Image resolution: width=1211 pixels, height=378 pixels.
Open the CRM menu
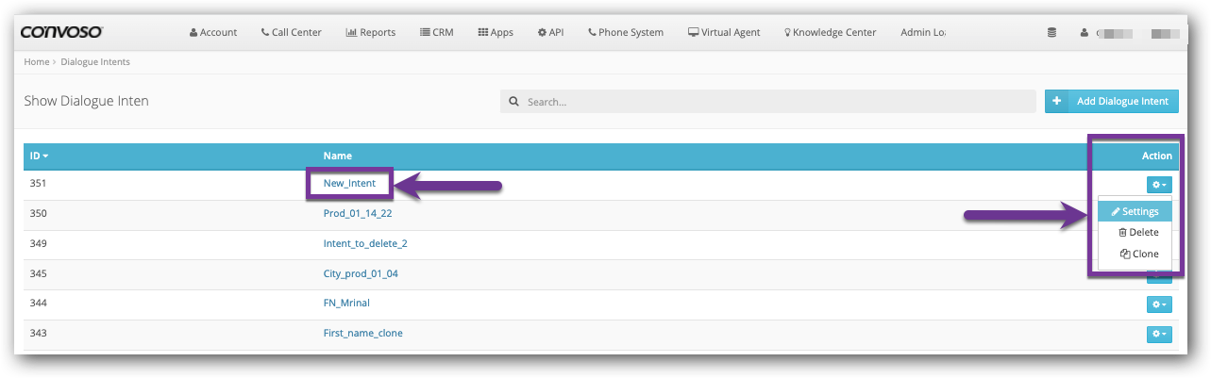(437, 32)
